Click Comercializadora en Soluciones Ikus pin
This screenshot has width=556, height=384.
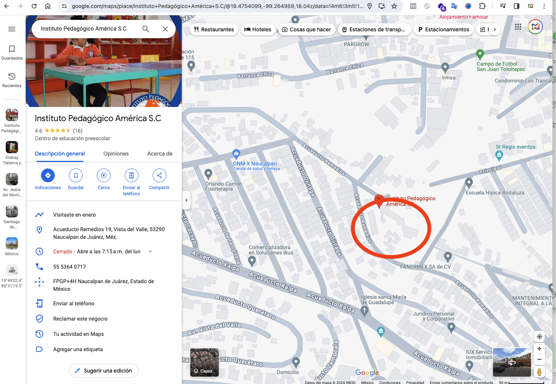[252, 261]
